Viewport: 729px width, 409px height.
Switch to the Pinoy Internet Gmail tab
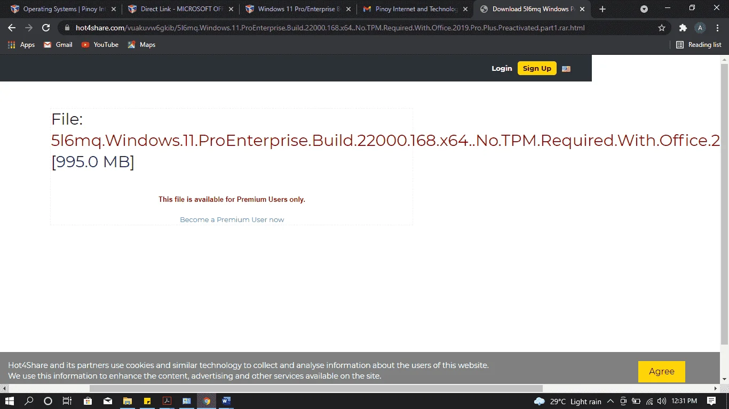pyautogui.click(x=415, y=9)
